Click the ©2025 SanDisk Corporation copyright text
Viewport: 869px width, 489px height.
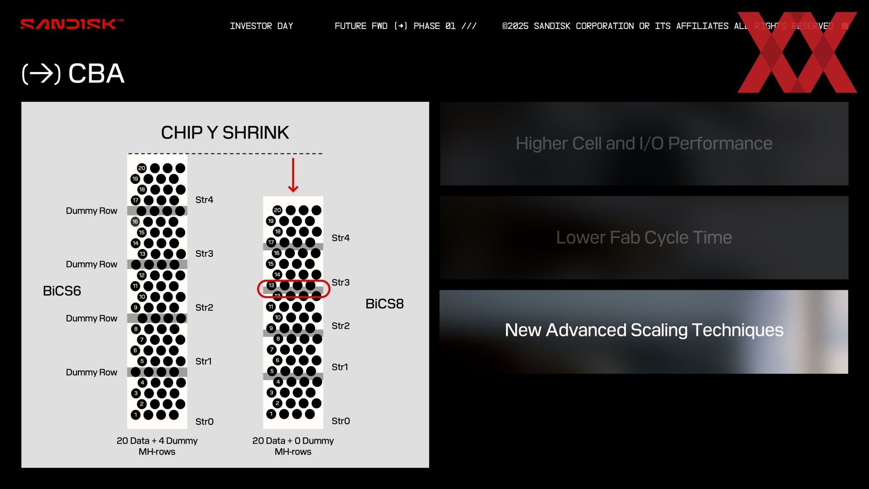(668, 26)
